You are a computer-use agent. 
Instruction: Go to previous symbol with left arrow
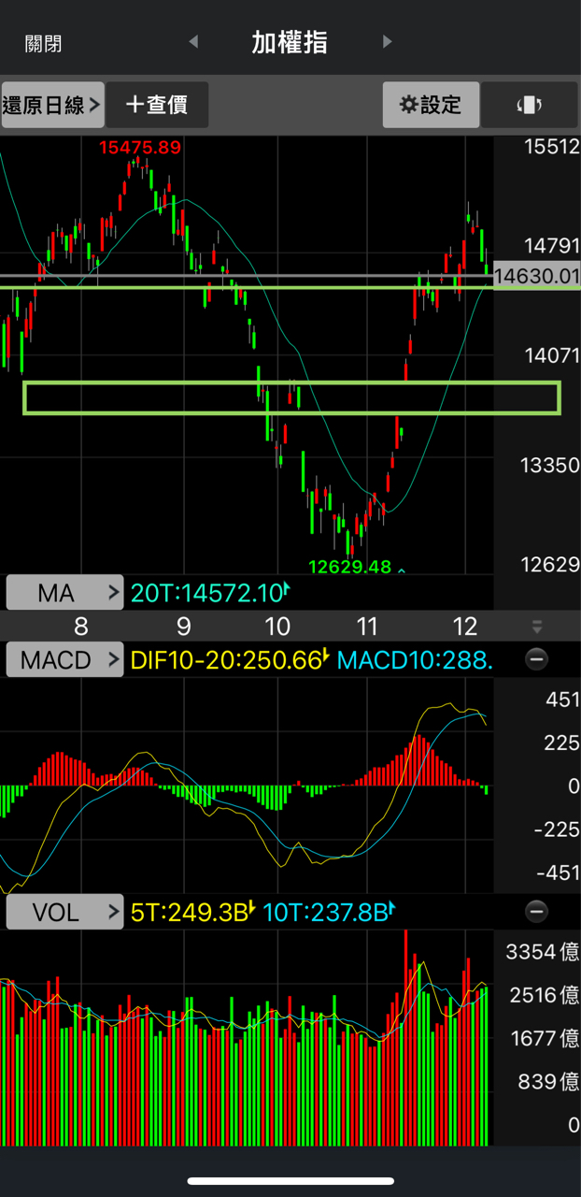pos(194,42)
